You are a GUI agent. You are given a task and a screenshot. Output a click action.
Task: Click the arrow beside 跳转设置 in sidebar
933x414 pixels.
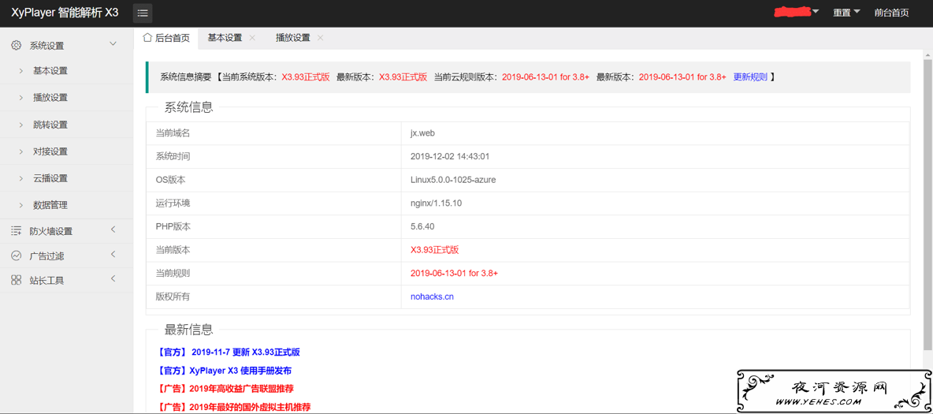[20, 125]
